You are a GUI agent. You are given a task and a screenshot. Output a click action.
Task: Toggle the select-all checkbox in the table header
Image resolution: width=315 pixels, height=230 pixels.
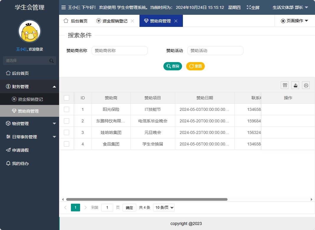(x=66, y=98)
